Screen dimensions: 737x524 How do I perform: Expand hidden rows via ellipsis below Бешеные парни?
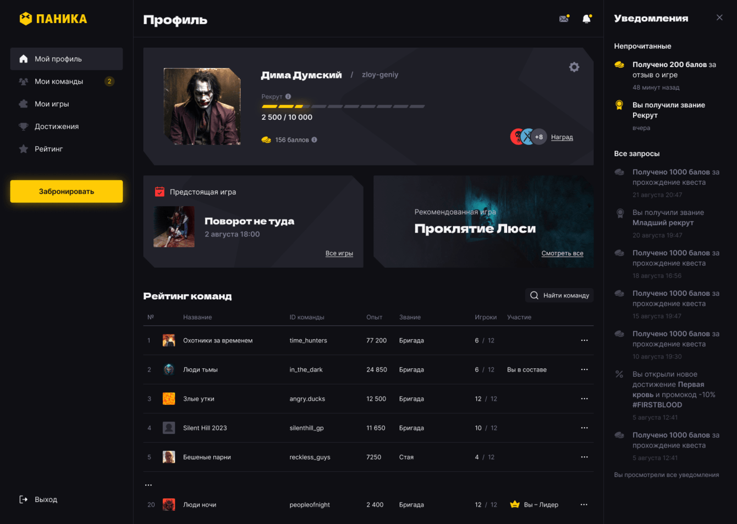pos(148,485)
